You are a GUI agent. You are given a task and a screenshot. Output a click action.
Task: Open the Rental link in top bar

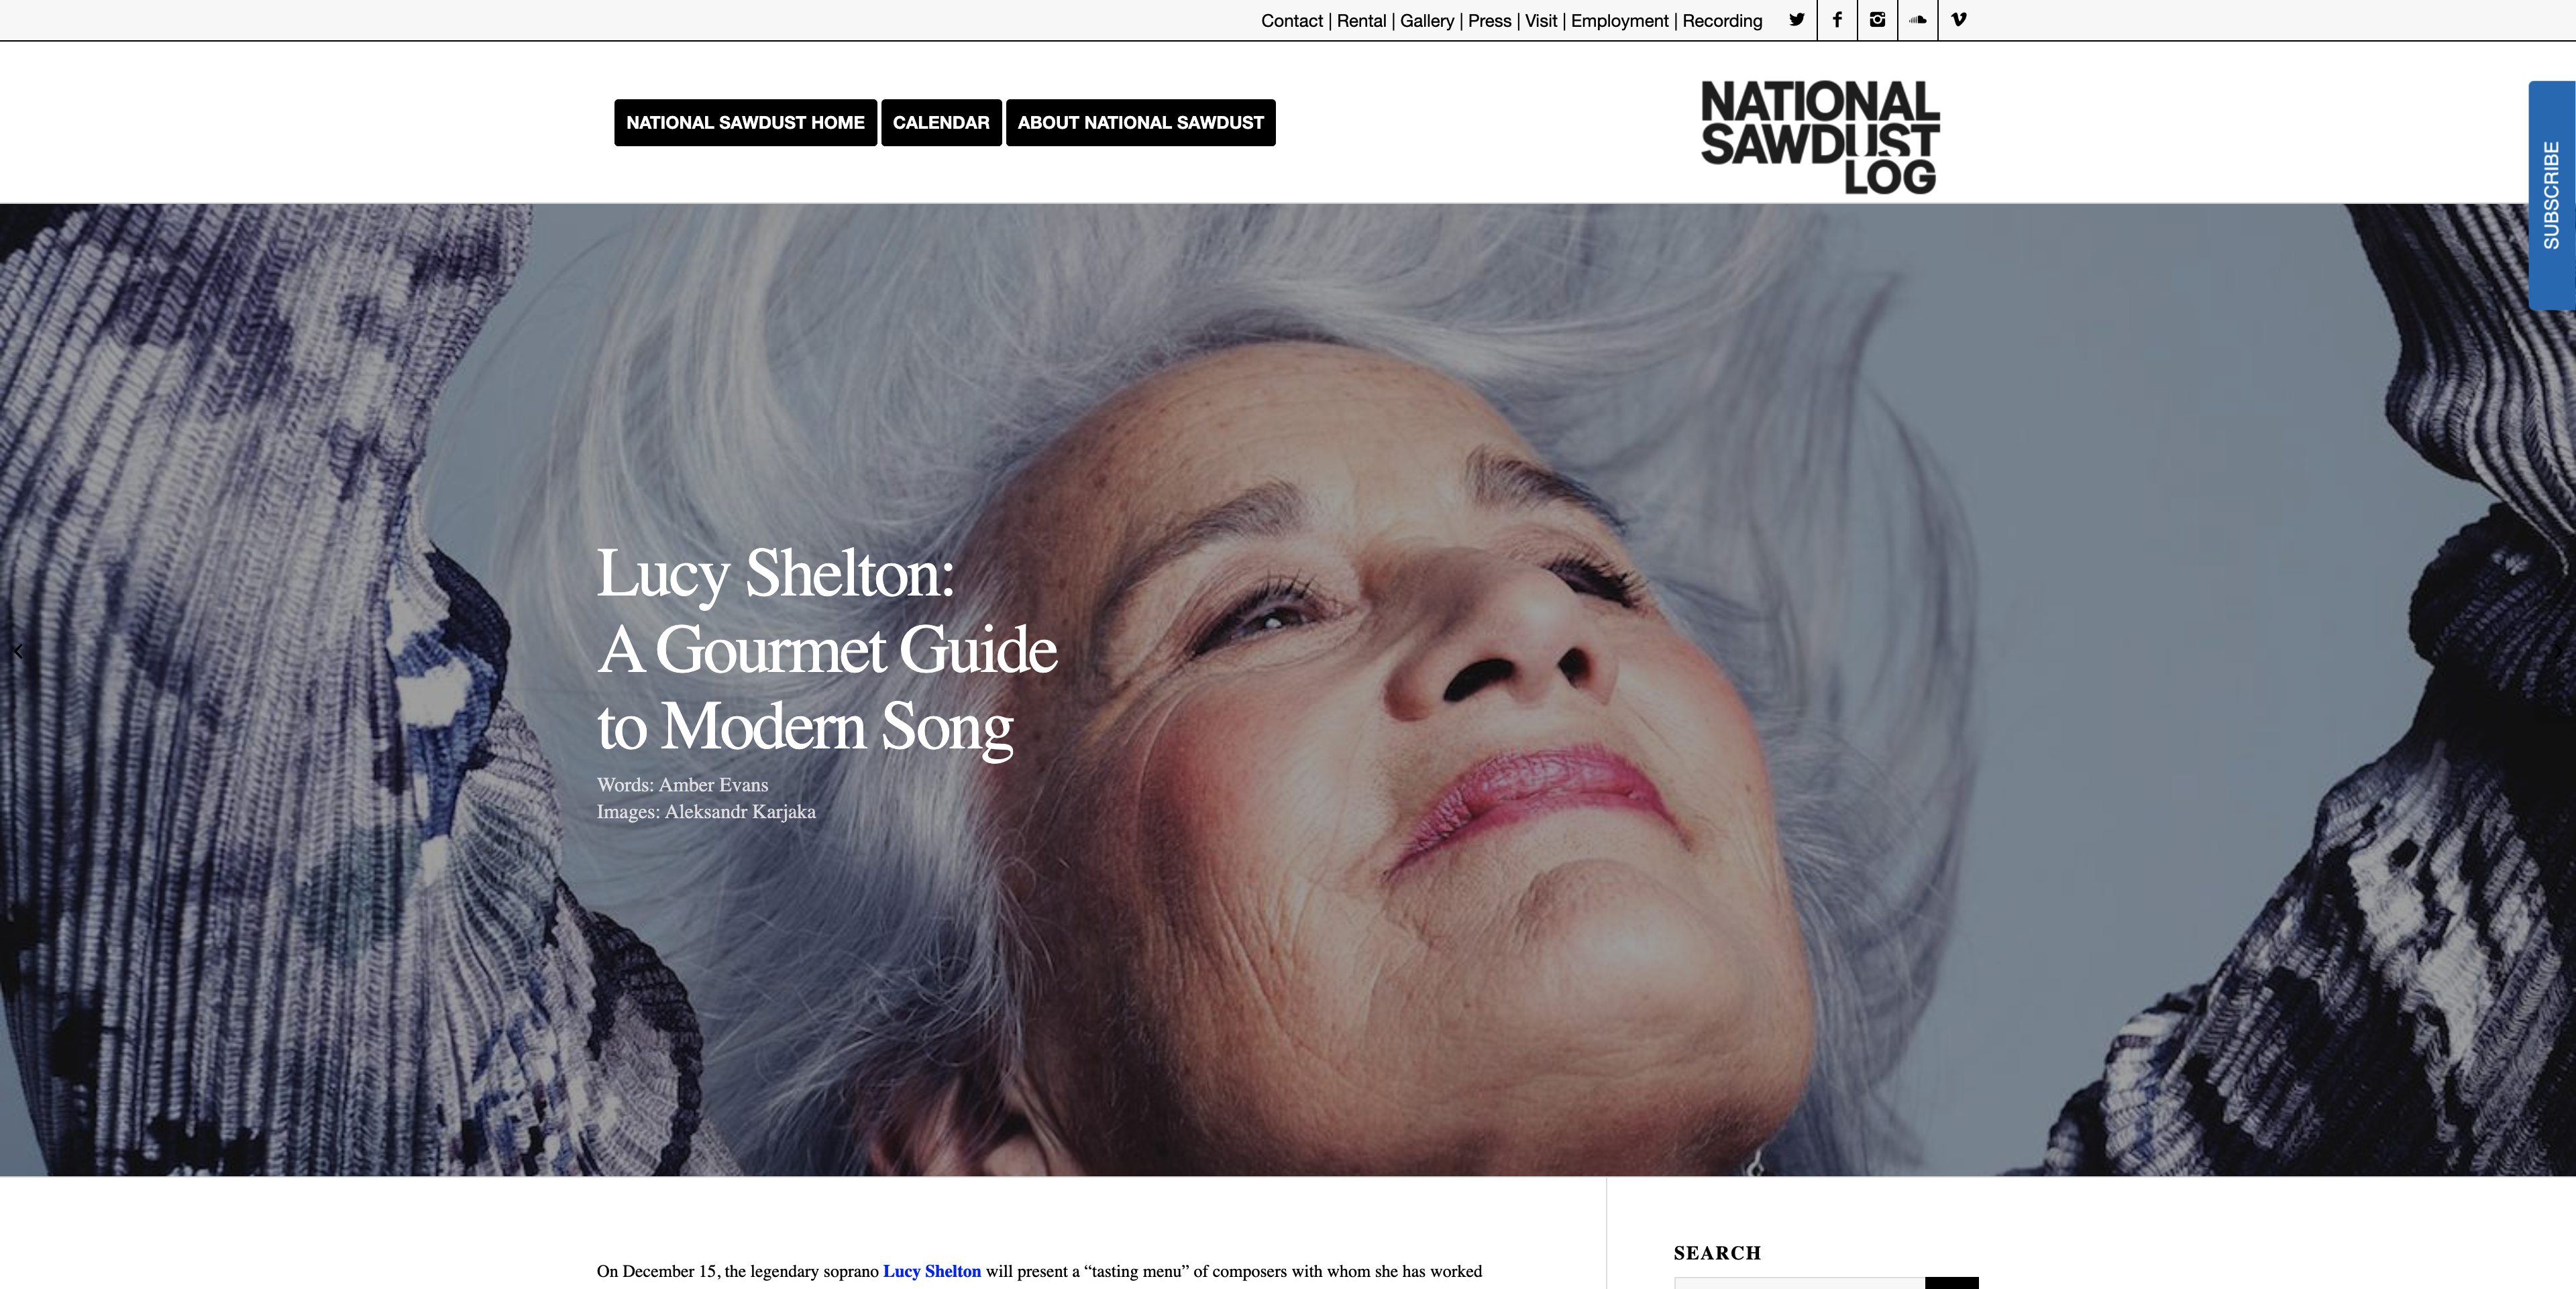click(1361, 21)
